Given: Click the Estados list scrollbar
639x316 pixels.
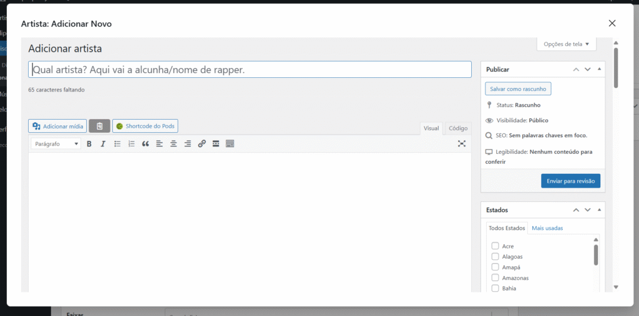Looking at the screenshot, I should coord(596,256).
